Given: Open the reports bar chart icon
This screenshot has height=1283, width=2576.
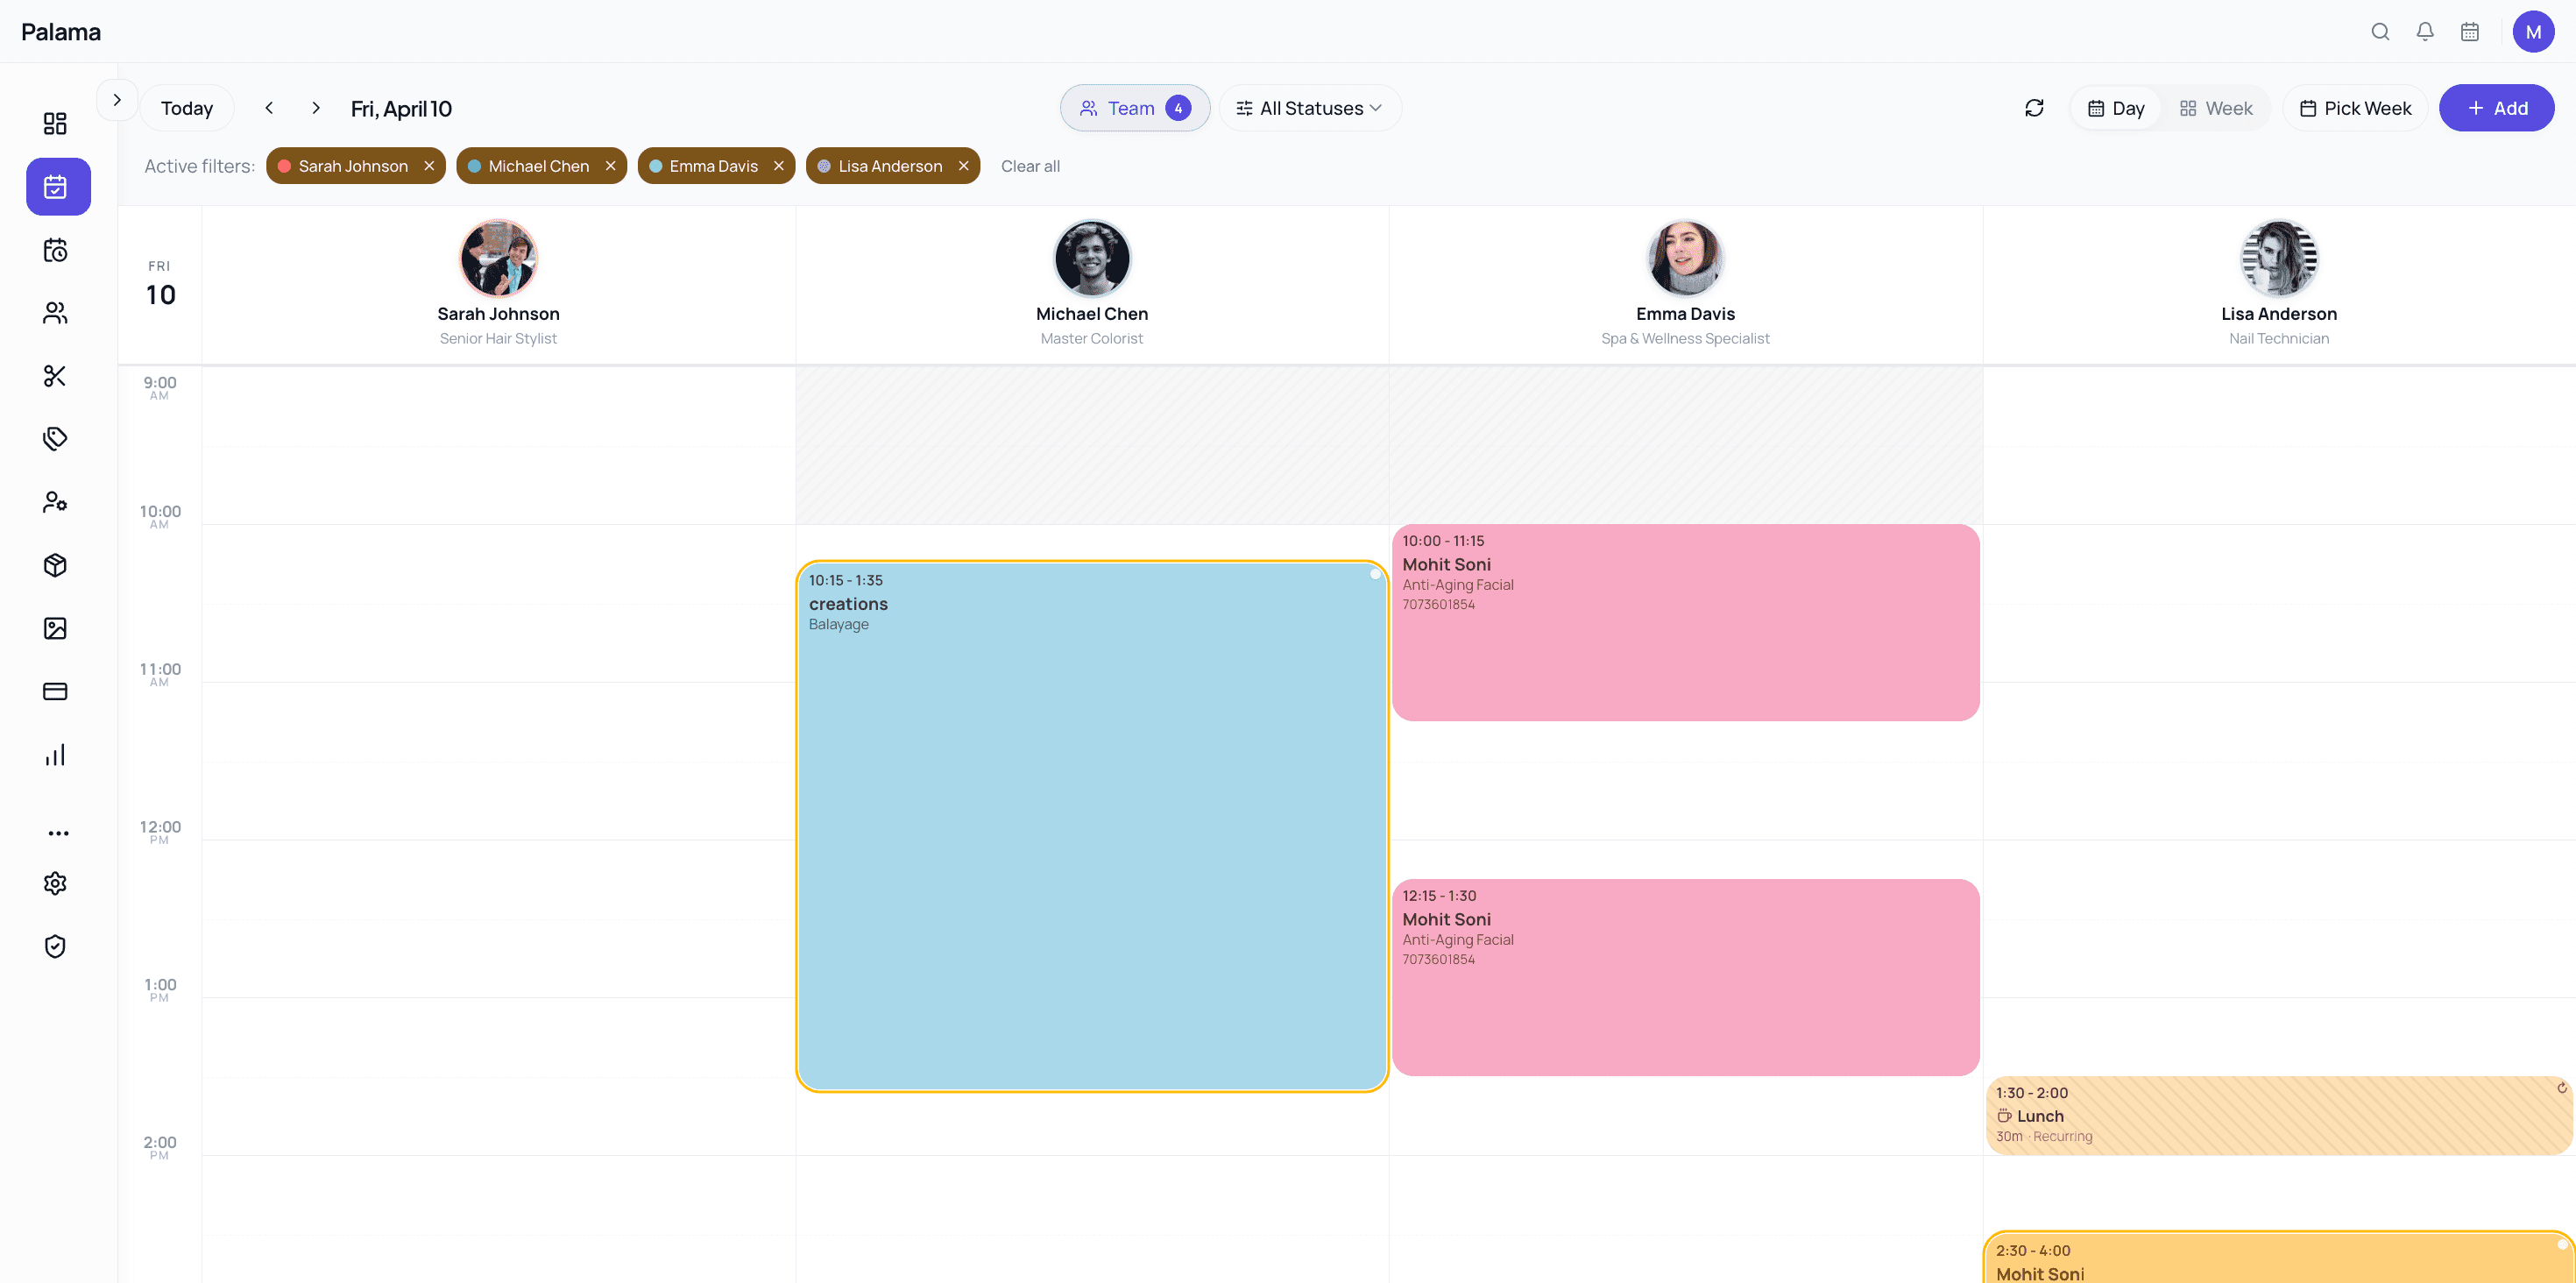Looking at the screenshot, I should (55, 754).
